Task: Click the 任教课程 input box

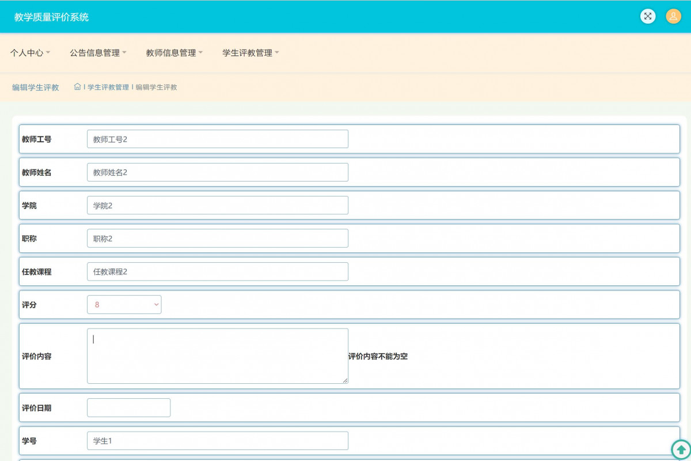Action: point(217,272)
